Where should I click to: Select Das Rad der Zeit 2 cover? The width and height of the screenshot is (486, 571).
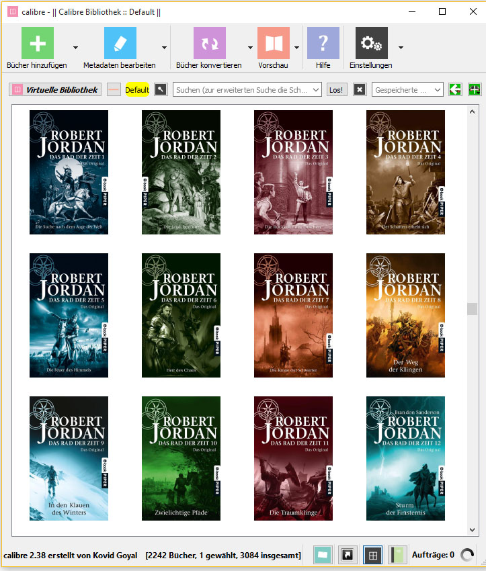point(181,172)
